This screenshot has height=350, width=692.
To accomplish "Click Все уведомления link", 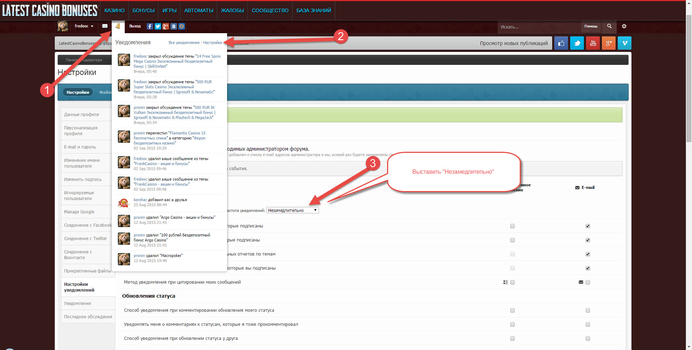I will coord(184,43).
